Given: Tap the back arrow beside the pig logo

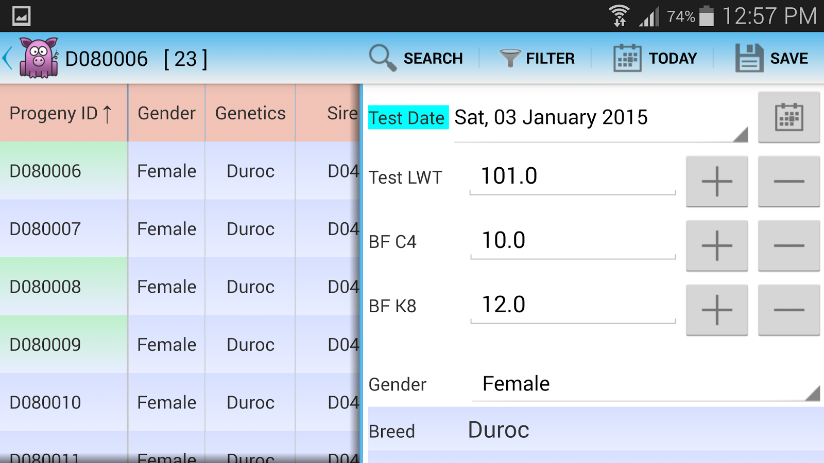Looking at the screenshot, I should click(8, 58).
